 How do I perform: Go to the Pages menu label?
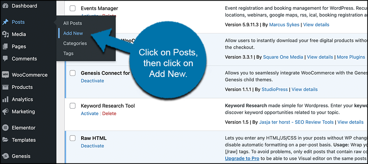coord(19,46)
